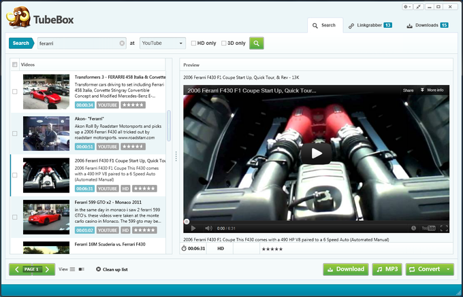Check the Ferrari 599 GTO video checkbox
Screen dimensions: 463x297
[x=14, y=217]
